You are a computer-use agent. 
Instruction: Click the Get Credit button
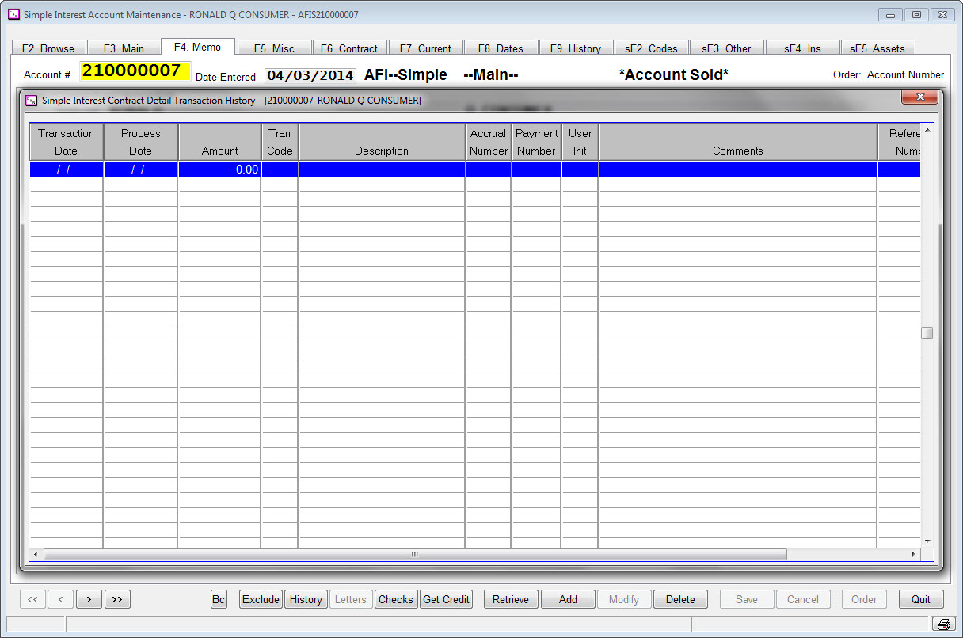[x=446, y=599]
